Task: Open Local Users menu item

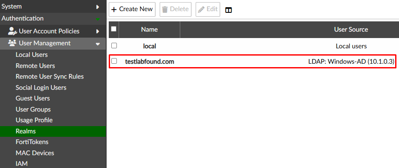Action: coord(32,55)
